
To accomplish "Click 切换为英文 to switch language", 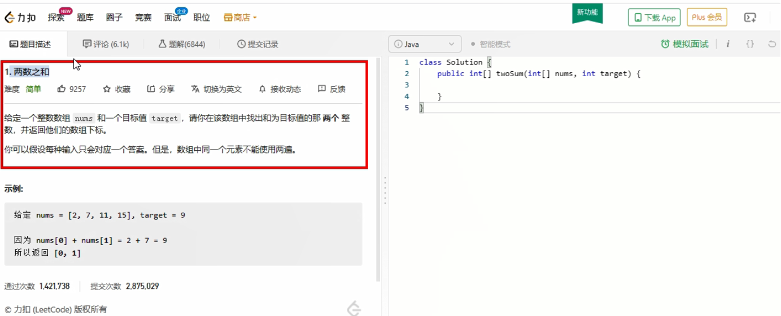I will tap(216, 89).
